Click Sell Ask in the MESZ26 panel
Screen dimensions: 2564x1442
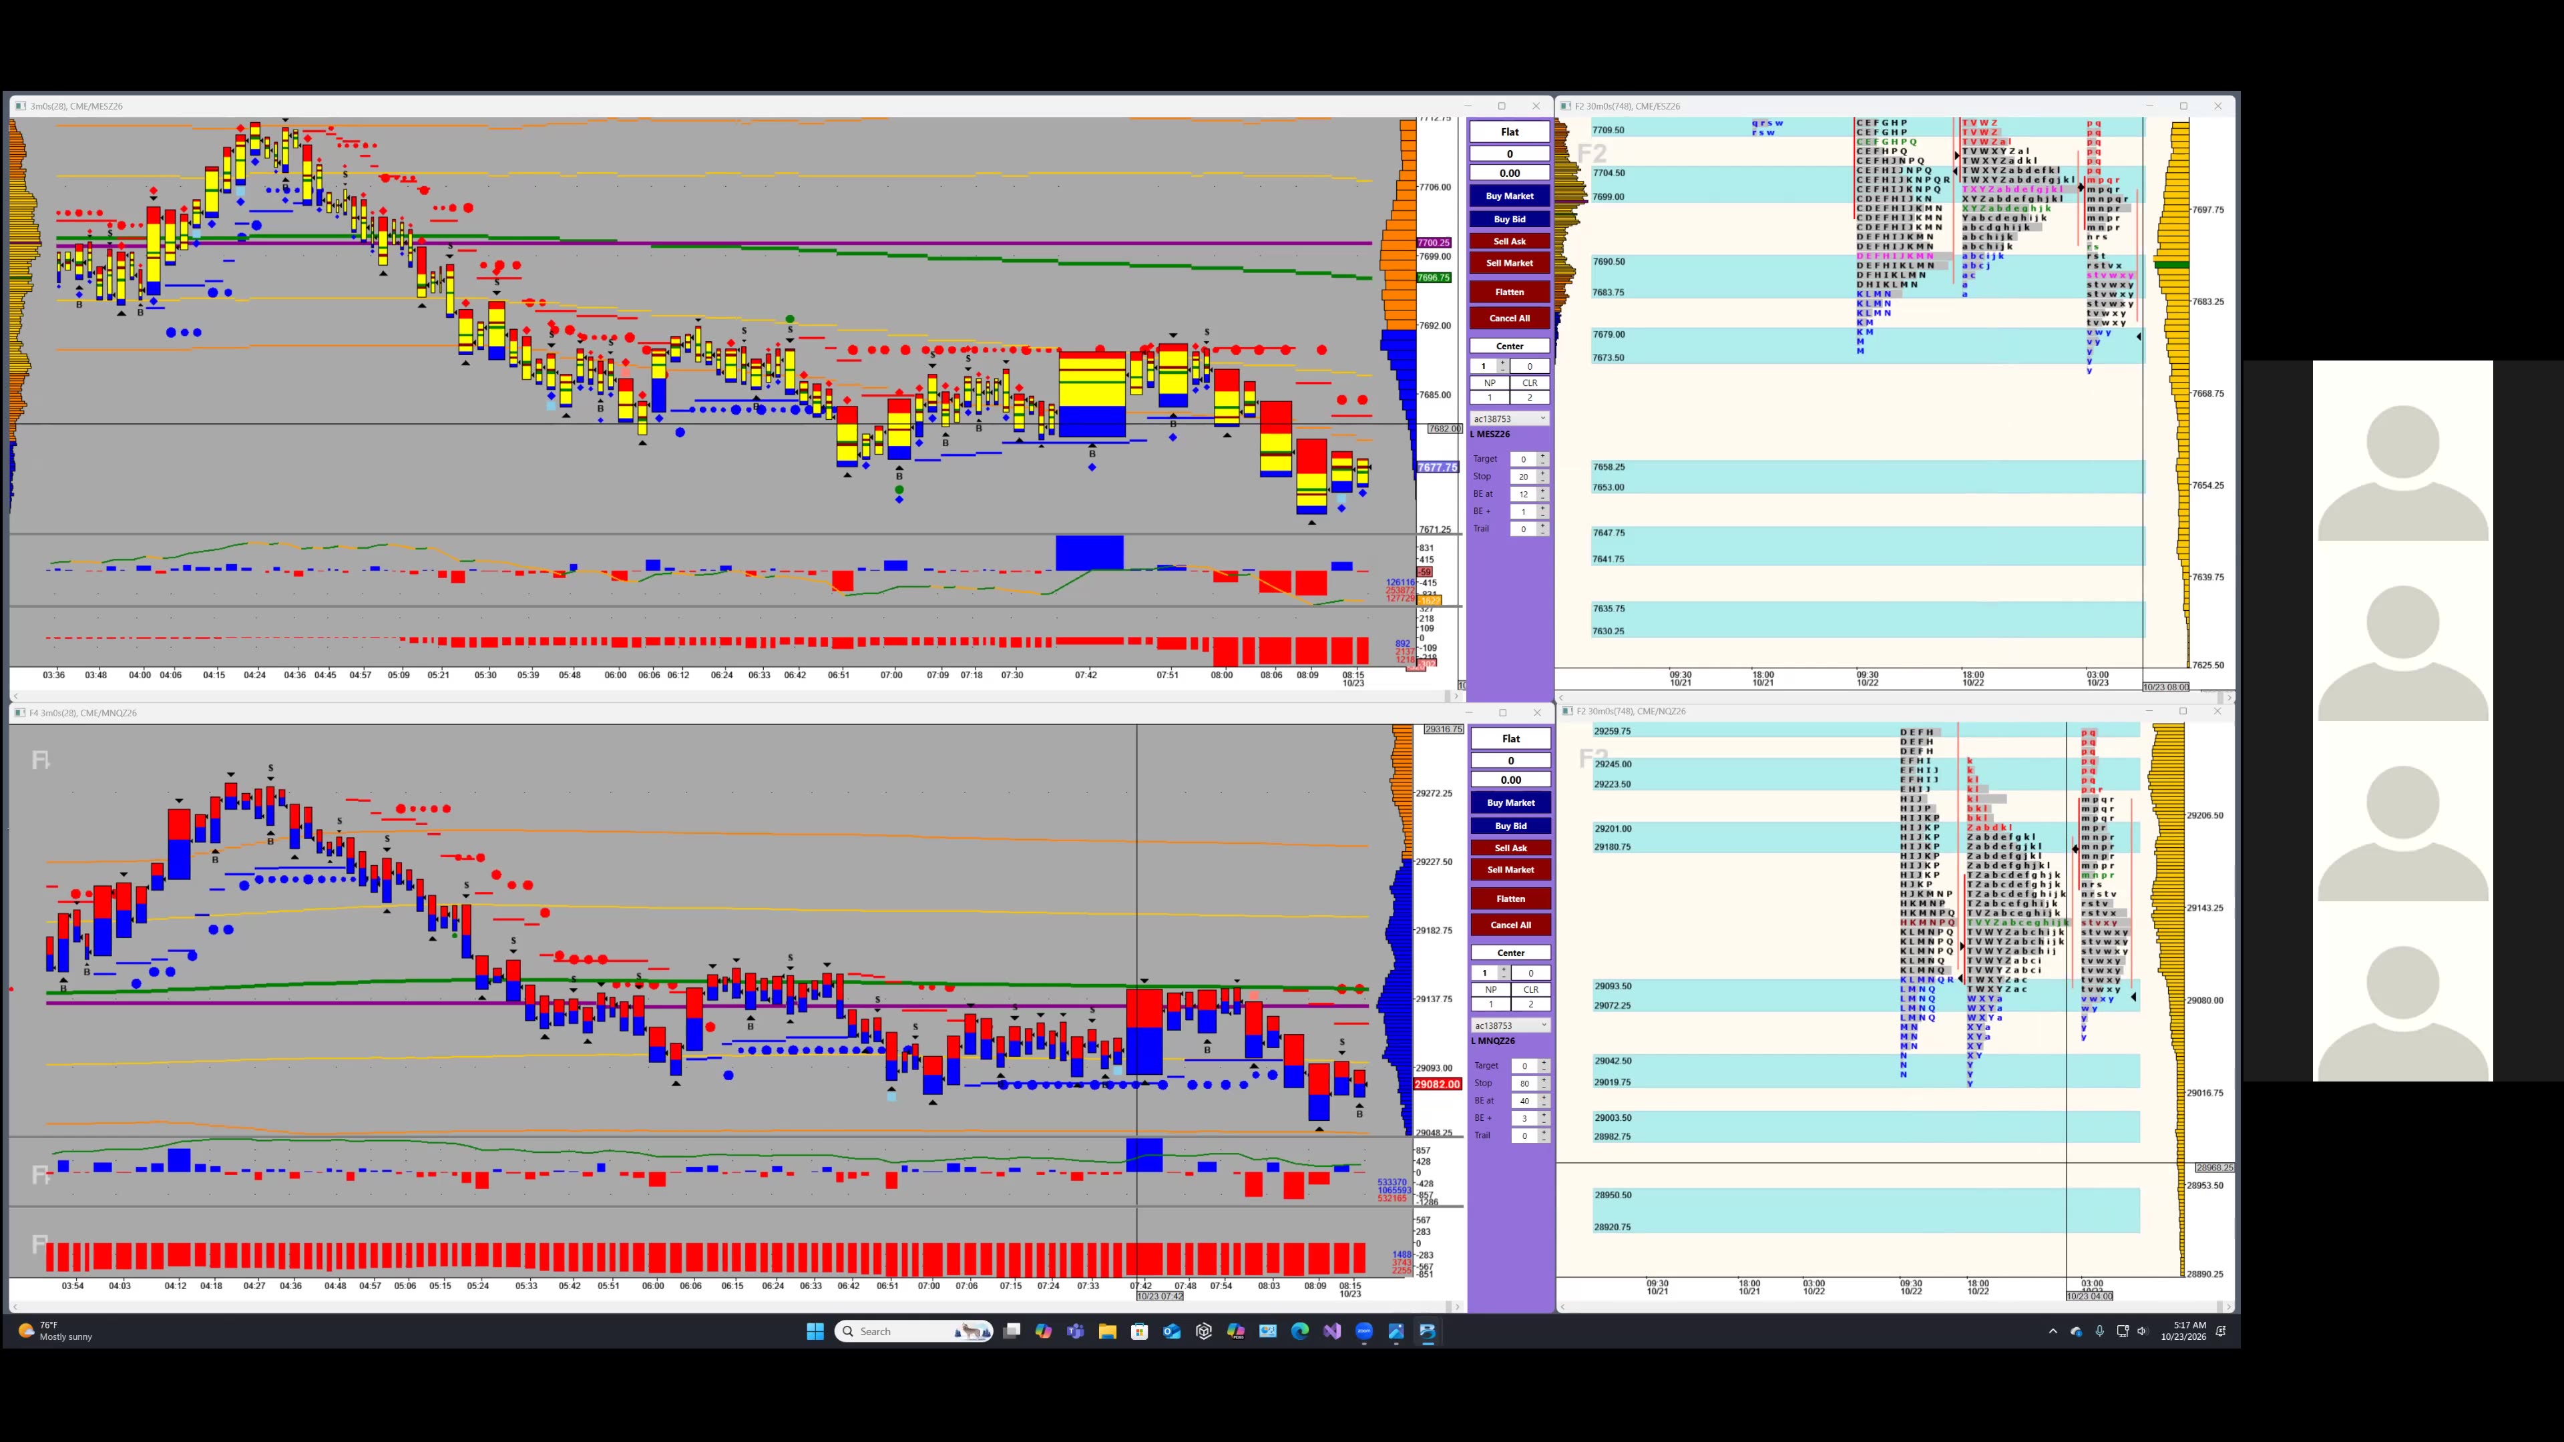[1509, 241]
